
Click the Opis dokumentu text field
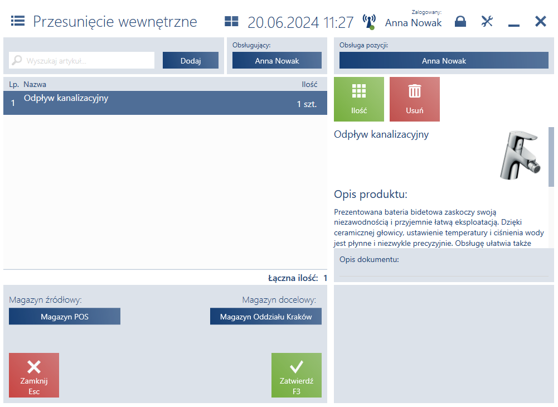click(444, 270)
